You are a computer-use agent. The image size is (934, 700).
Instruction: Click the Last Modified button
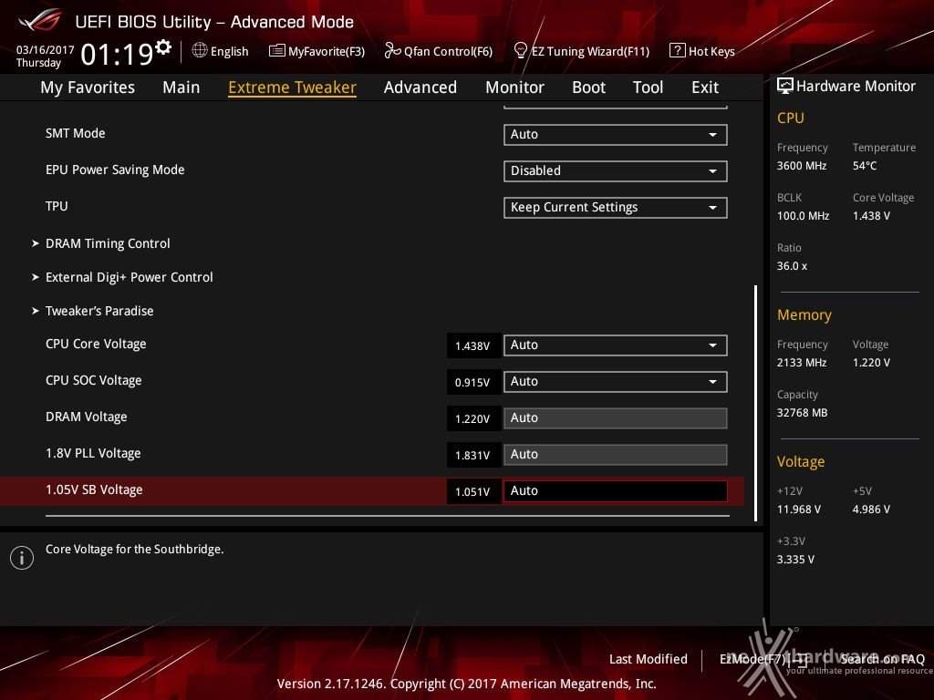coord(648,659)
